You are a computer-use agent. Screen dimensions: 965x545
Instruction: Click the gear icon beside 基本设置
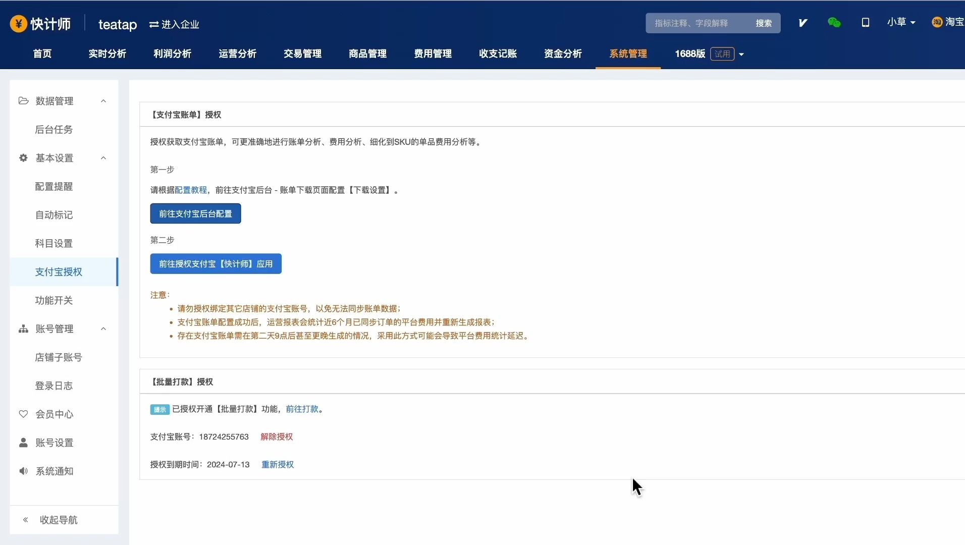23,158
